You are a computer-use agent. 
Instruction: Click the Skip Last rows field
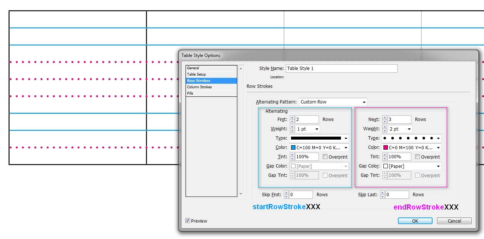tap(397, 195)
